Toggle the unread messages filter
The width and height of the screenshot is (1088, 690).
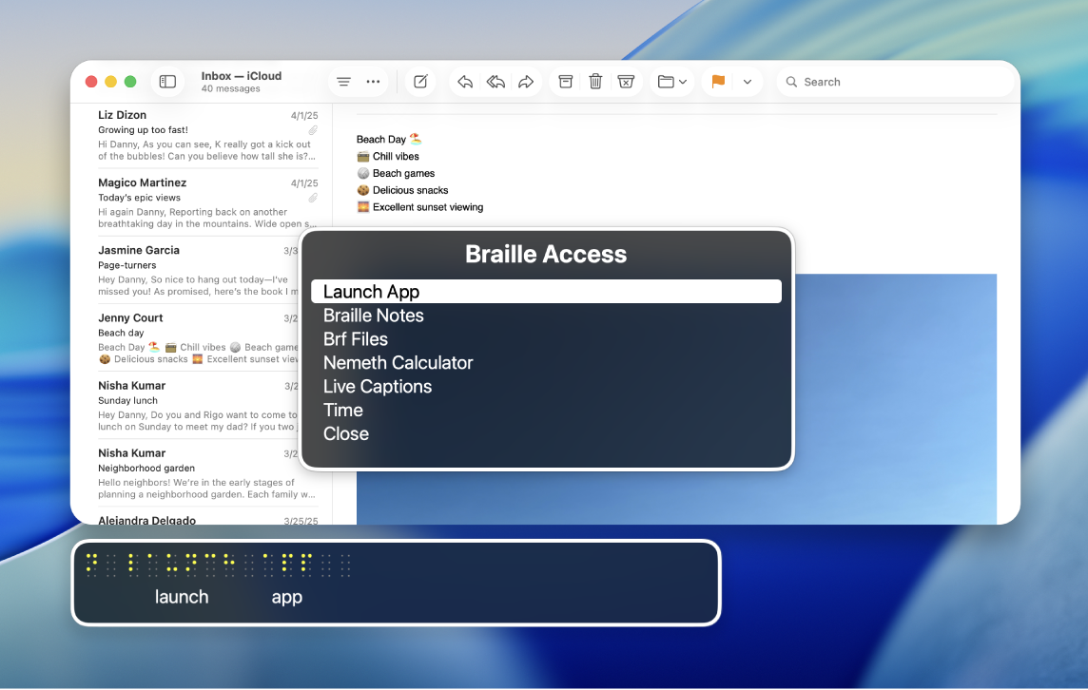(x=343, y=82)
